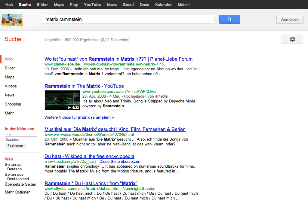Select Übersetzte Seiten filter
308x201 pixels.
[x=20, y=184]
